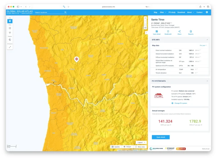Toggle the Satellite map layer
This screenshot has height=159, width=217.
(x=115, y=147)
